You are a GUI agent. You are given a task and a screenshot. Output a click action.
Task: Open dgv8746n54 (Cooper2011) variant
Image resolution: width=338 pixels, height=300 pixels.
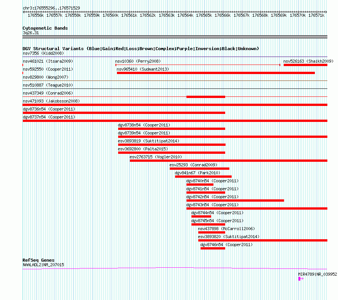coord(226,245)
